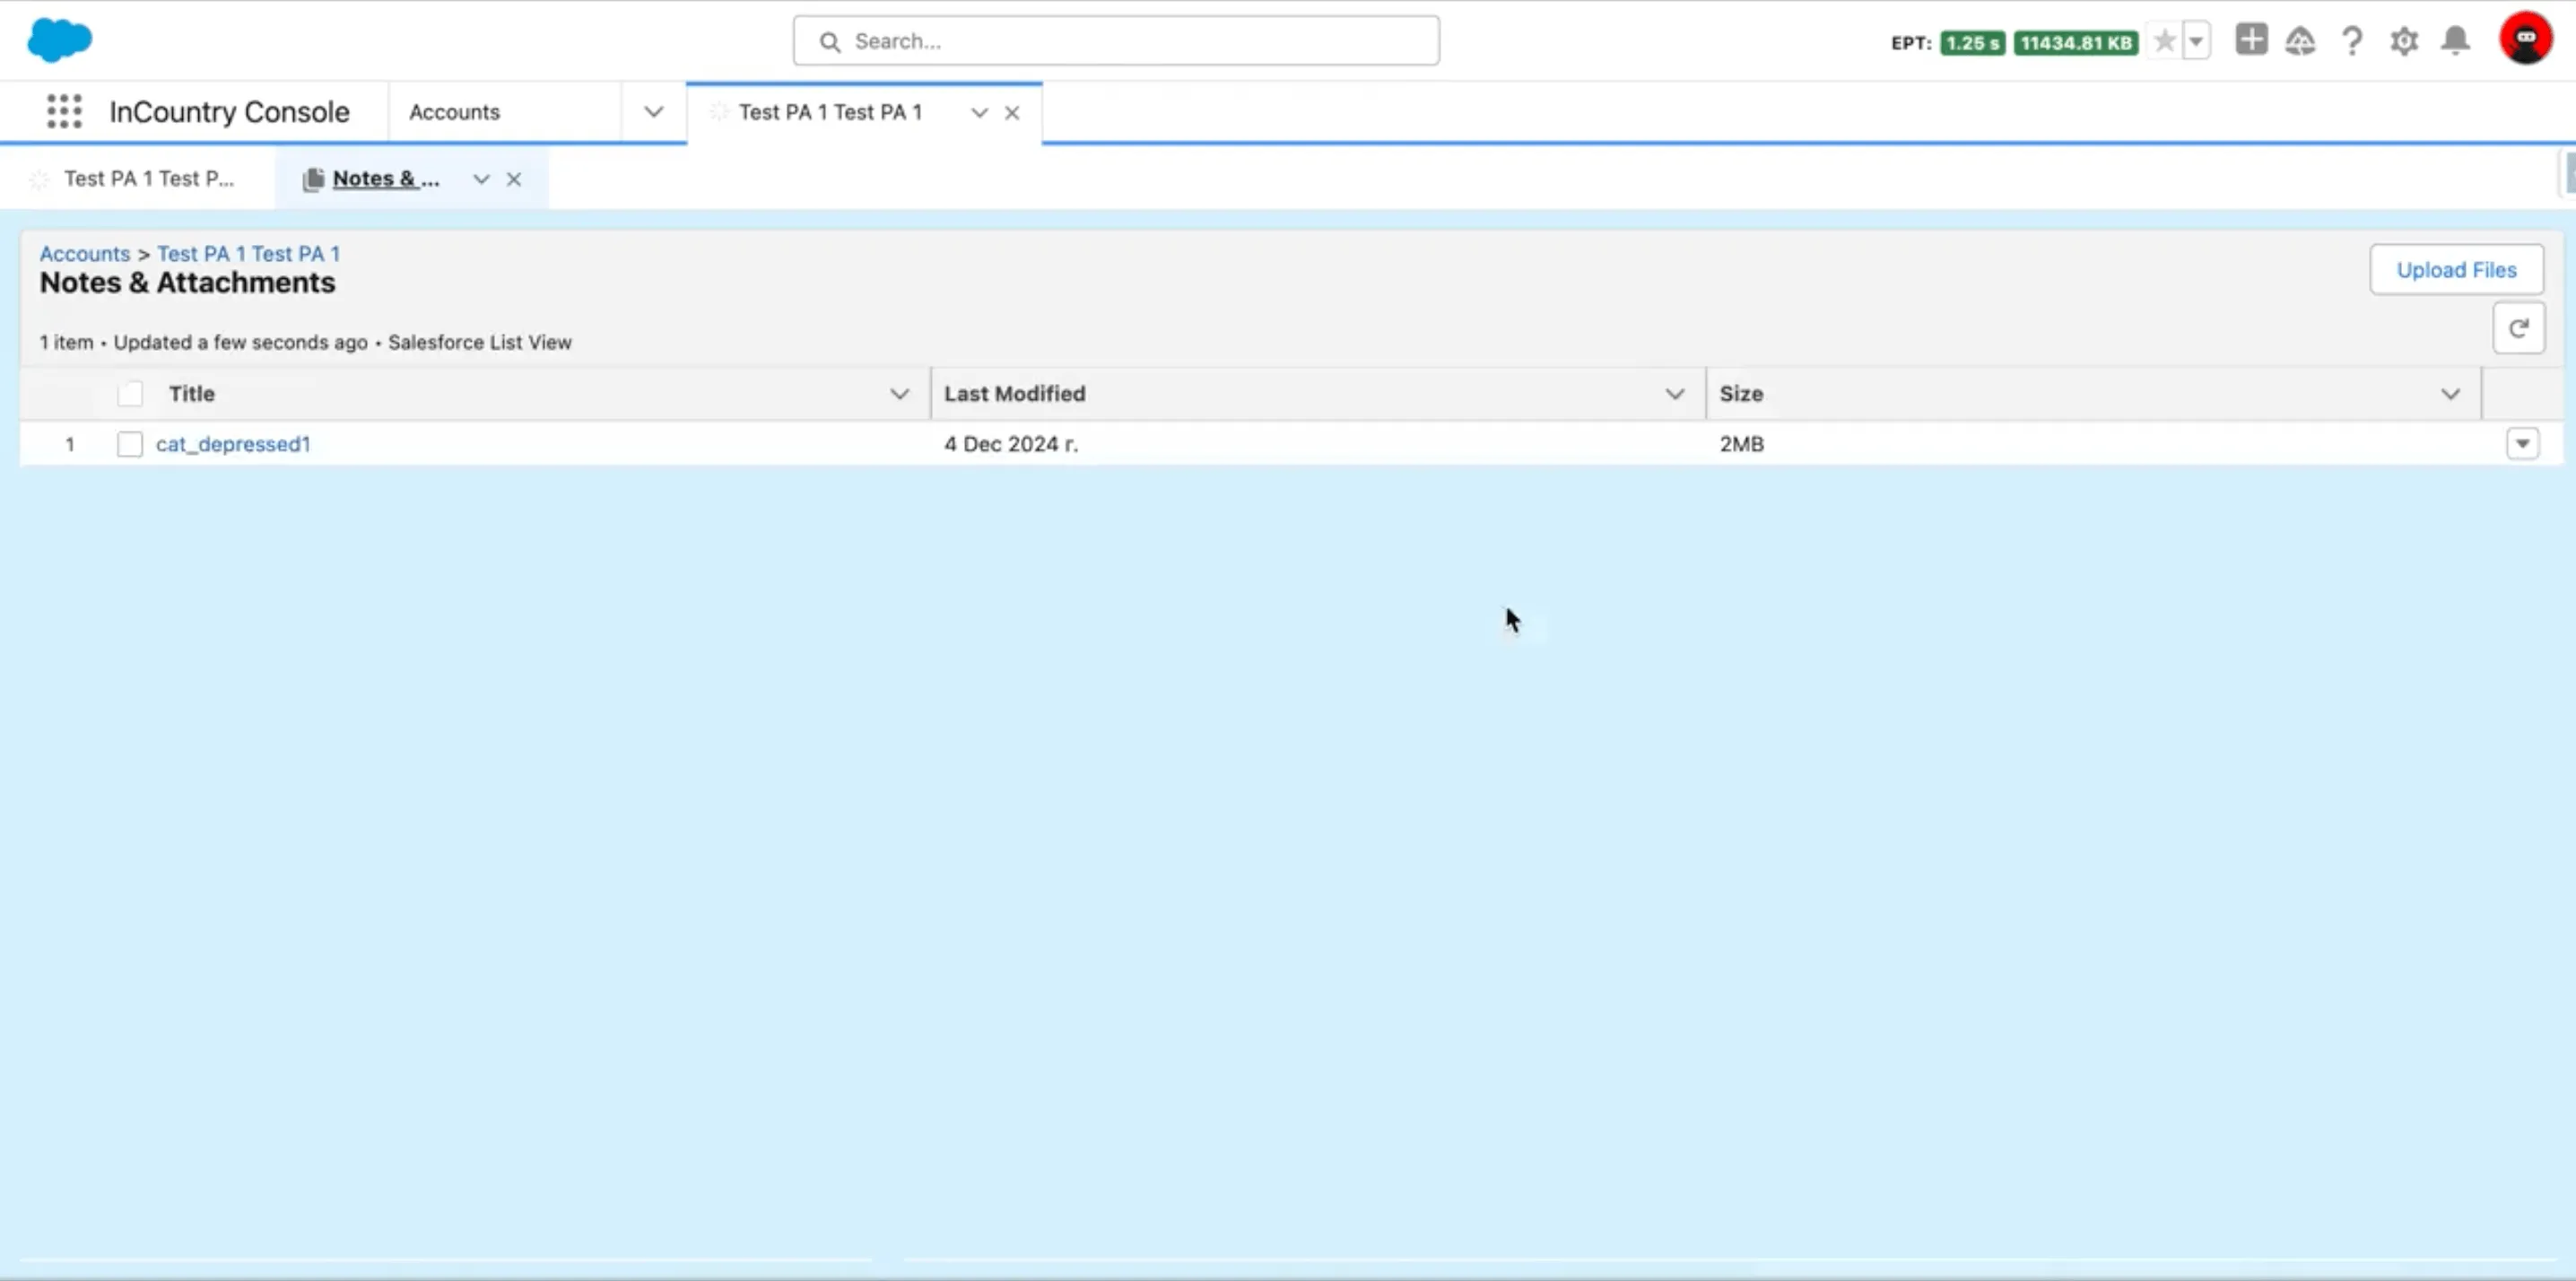This screenshot has width=2576, height=1281.
Task: Click in the global Search field
Action: (1115, 41)
